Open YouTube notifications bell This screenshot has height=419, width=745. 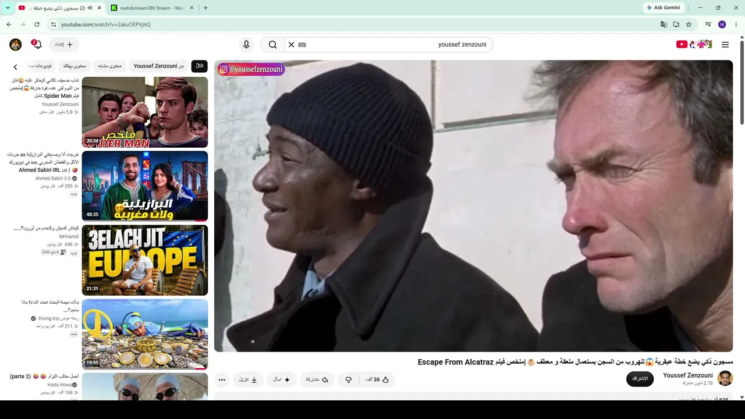coord(37,45)
